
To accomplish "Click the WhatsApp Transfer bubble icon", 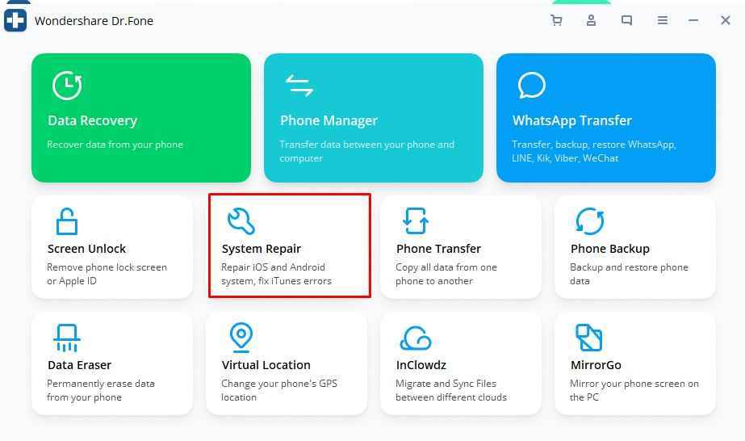I will tap(531, 86).
